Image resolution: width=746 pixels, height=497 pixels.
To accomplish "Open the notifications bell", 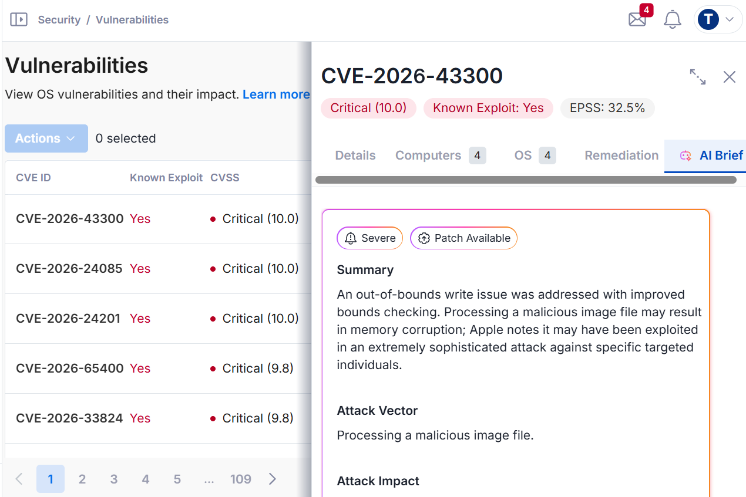I will click(673, 19).
